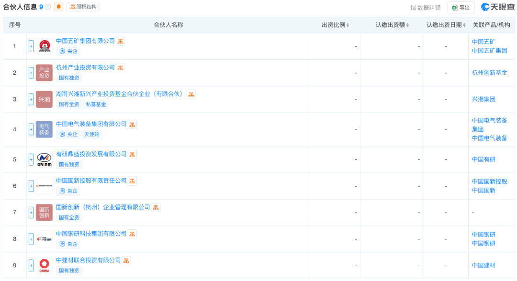Expand row 4 中国电气装备集团 details

[31, 129]
